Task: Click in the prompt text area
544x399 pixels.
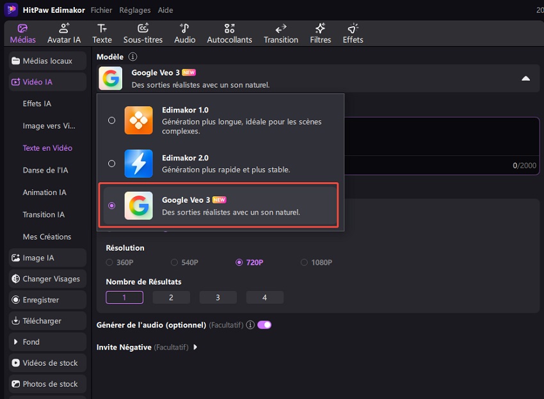Action: 442,137
